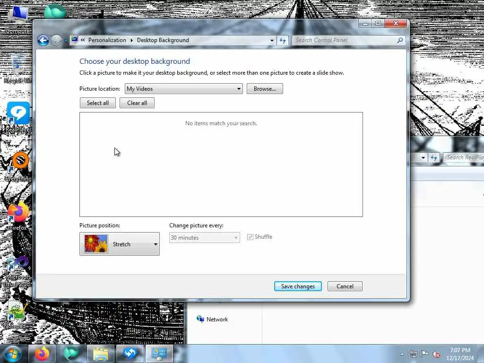
Task: Toggle the Shuffle checkbox
Action: coord(250,237)
